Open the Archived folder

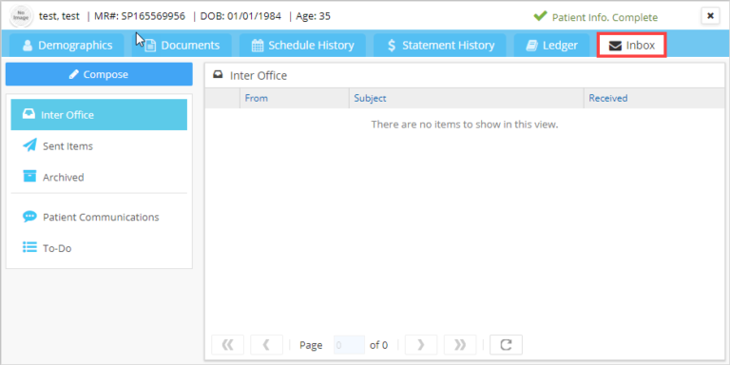pyautogui.click(x=99, y=178)
